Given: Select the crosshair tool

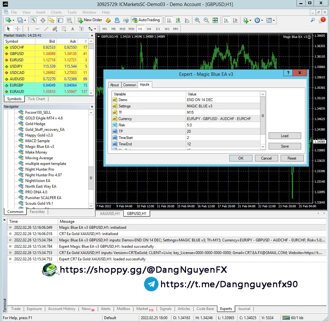Looking at the screenshot, I should coord(18,29).
